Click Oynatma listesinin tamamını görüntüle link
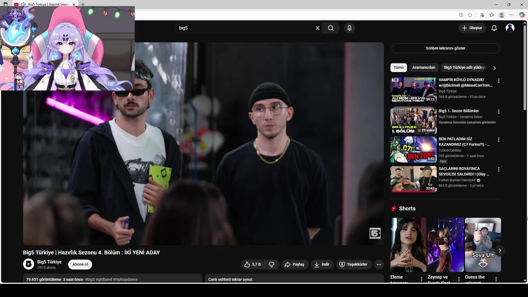Screen dimensions: 528x297 click(467, 123)
